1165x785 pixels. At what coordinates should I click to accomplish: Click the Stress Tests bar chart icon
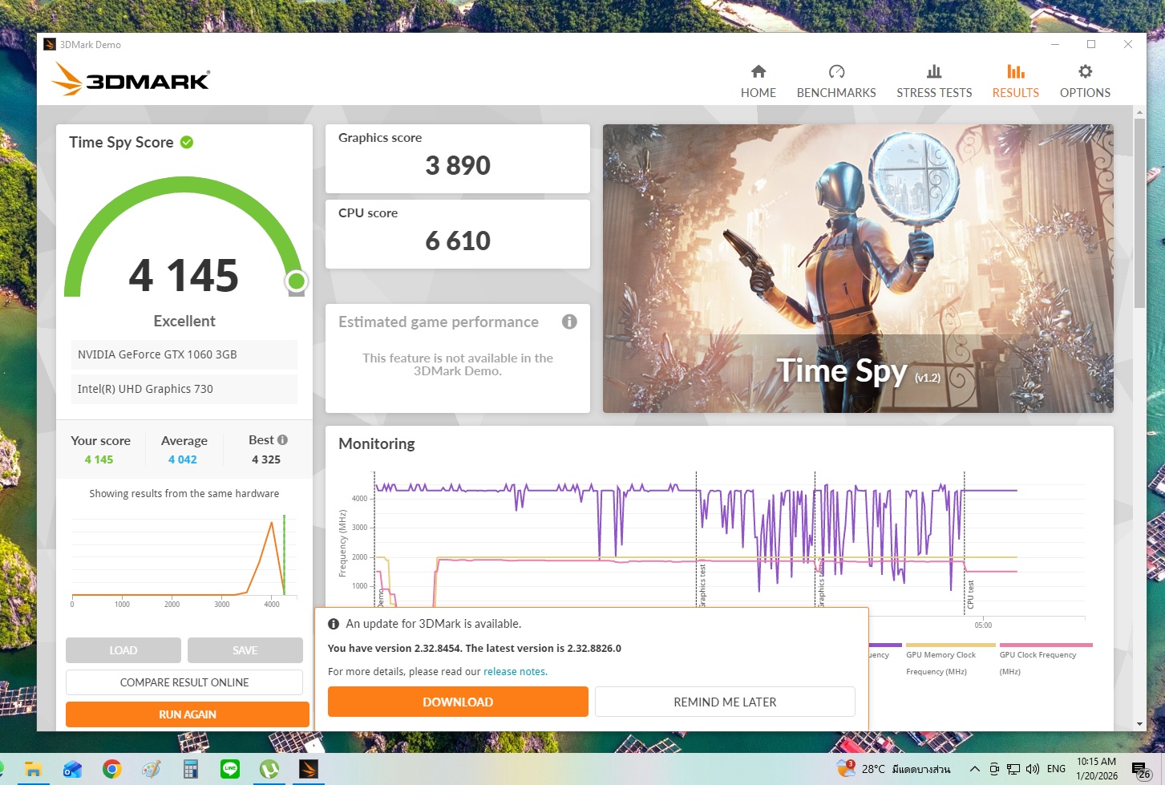coord(934,72)
